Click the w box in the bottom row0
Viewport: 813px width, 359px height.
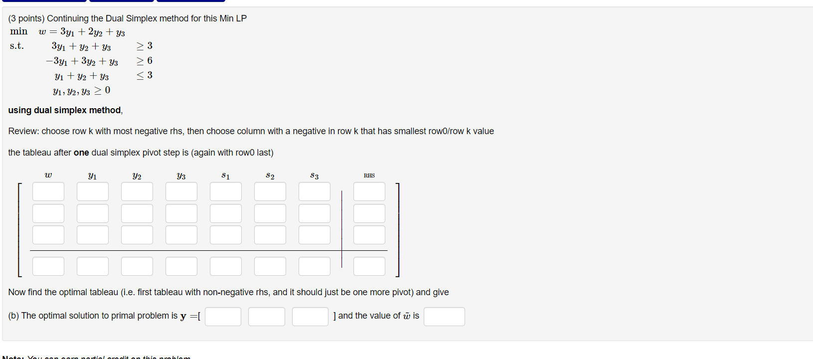[x=48, y=266]
